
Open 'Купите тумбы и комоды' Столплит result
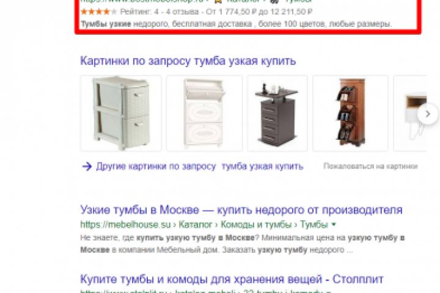pos(232,279)
